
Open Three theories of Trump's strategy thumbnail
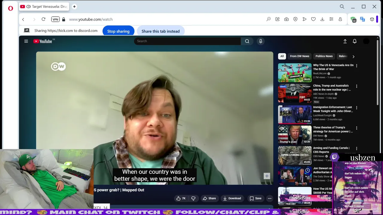tap(295, 135)
